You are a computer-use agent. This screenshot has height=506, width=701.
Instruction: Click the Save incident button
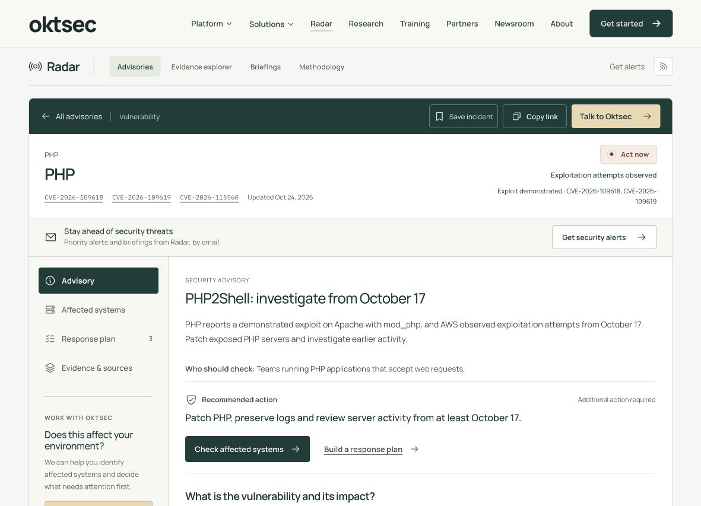tap(463, 116)
